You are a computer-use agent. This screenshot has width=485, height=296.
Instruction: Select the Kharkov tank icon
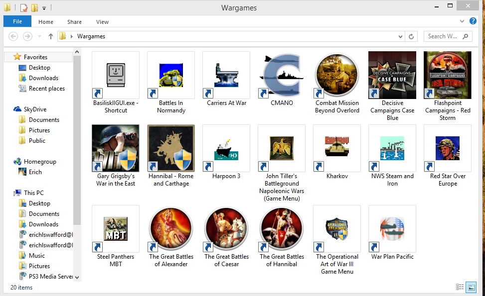point(337,148)
